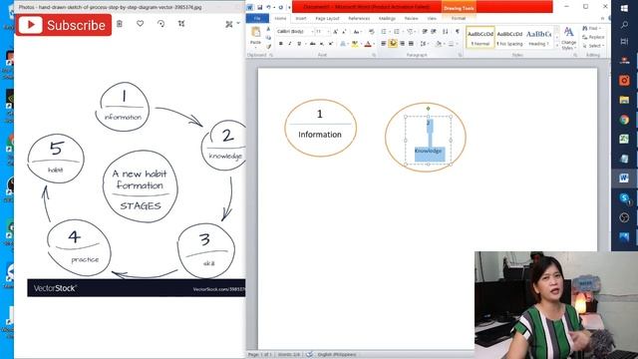Delete the image using Photos trash icon

120,24
